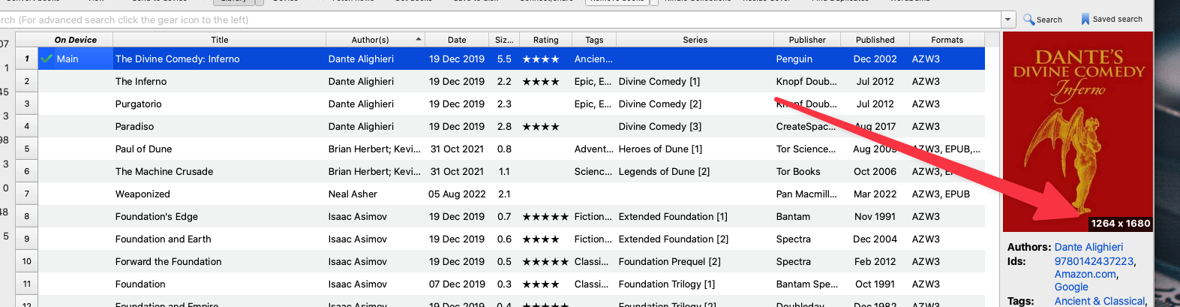This screenshot has width=1180, height=307.
Task: Select the Weaponized book by Neal Asher
Action: (143, 194)
